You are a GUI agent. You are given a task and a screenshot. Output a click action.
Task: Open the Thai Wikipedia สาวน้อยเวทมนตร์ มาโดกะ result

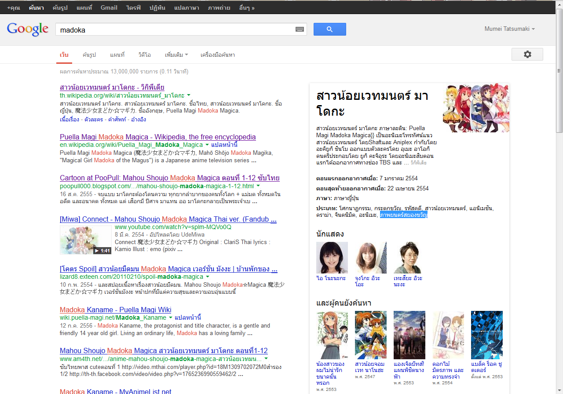112,87
